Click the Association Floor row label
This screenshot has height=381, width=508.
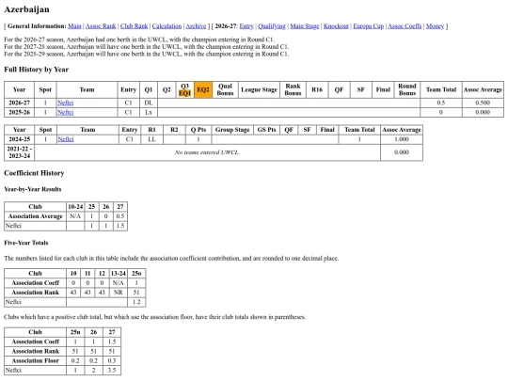click(x=36, y=361)
